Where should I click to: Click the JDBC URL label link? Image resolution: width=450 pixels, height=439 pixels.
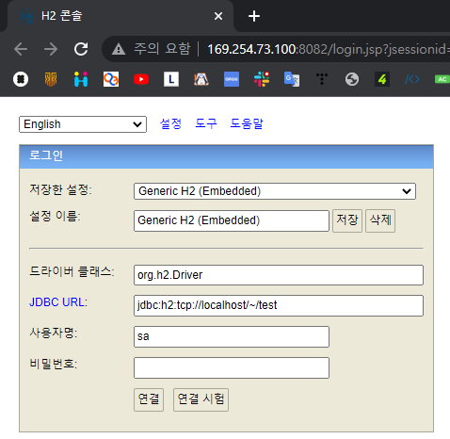[58, 302]
